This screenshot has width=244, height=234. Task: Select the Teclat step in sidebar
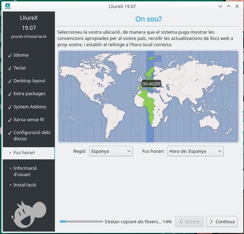coord(19,68)
